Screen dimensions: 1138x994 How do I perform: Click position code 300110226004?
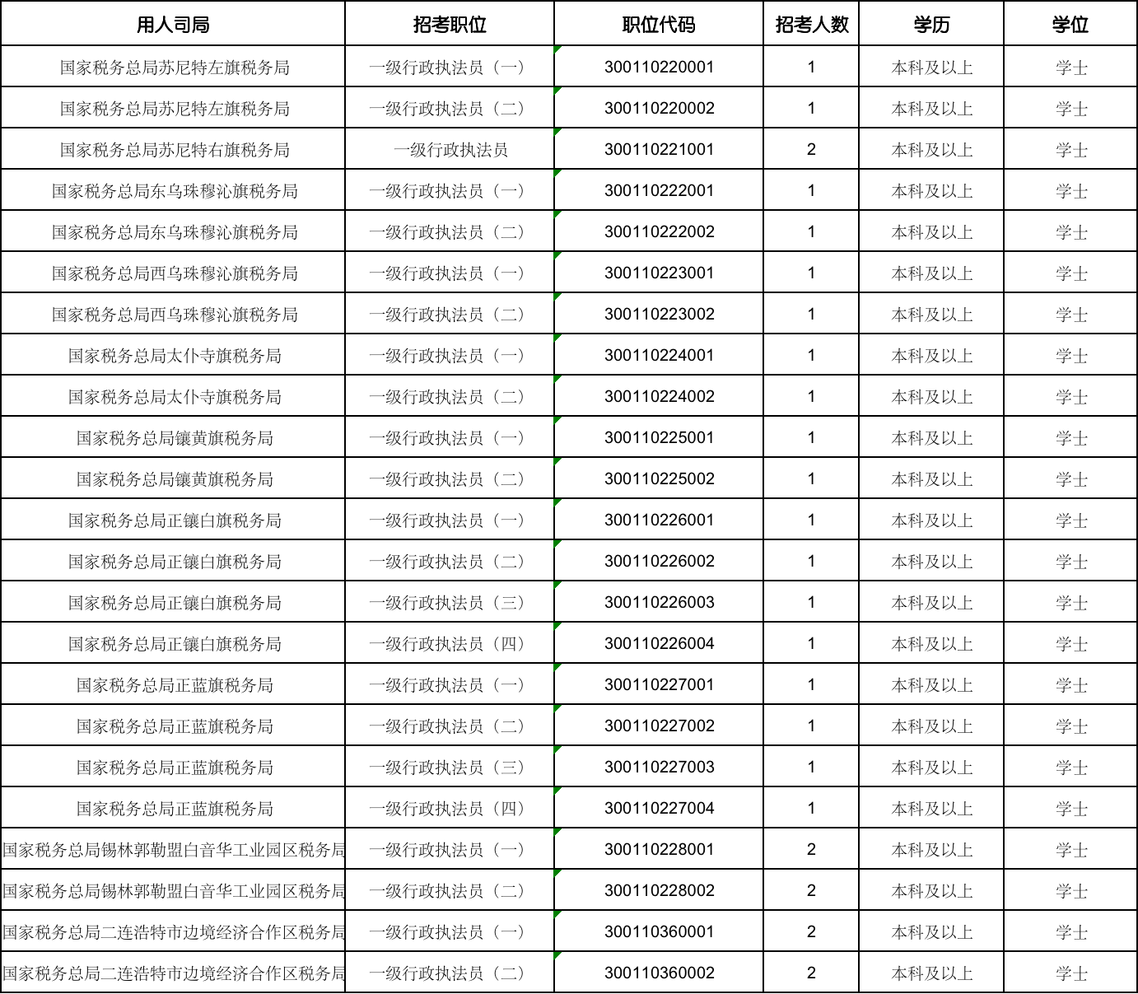[659, 643]
